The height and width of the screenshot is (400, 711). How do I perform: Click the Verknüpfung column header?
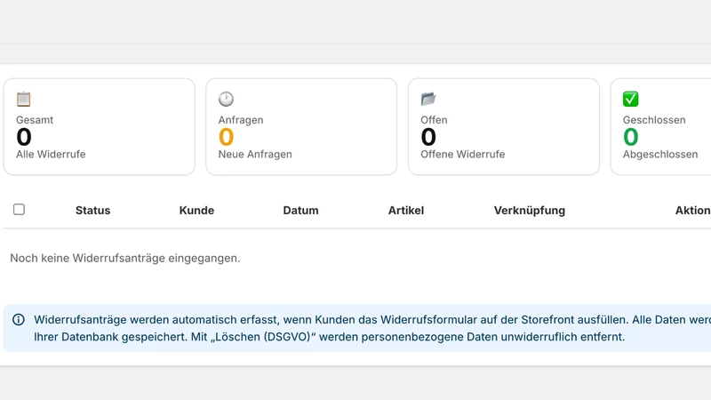(x=530, y=211)
